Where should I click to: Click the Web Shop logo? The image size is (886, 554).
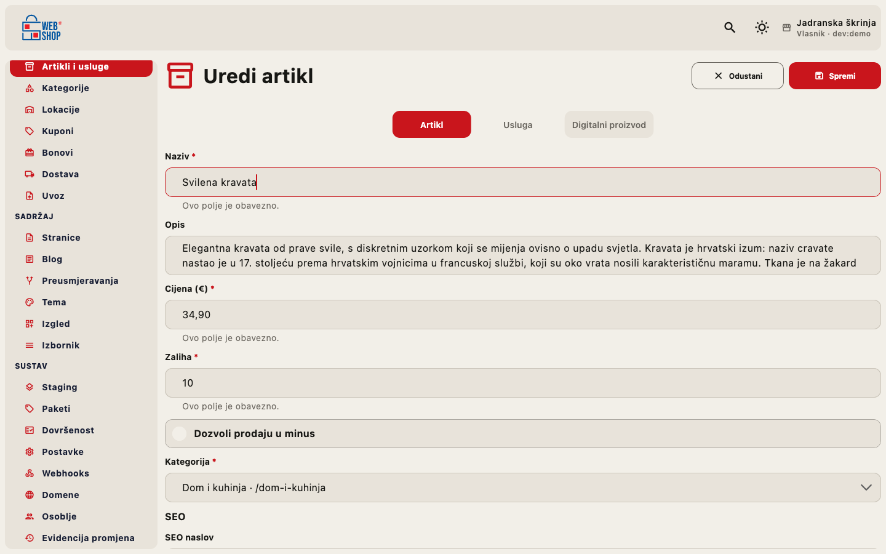[x=42, y=28]
